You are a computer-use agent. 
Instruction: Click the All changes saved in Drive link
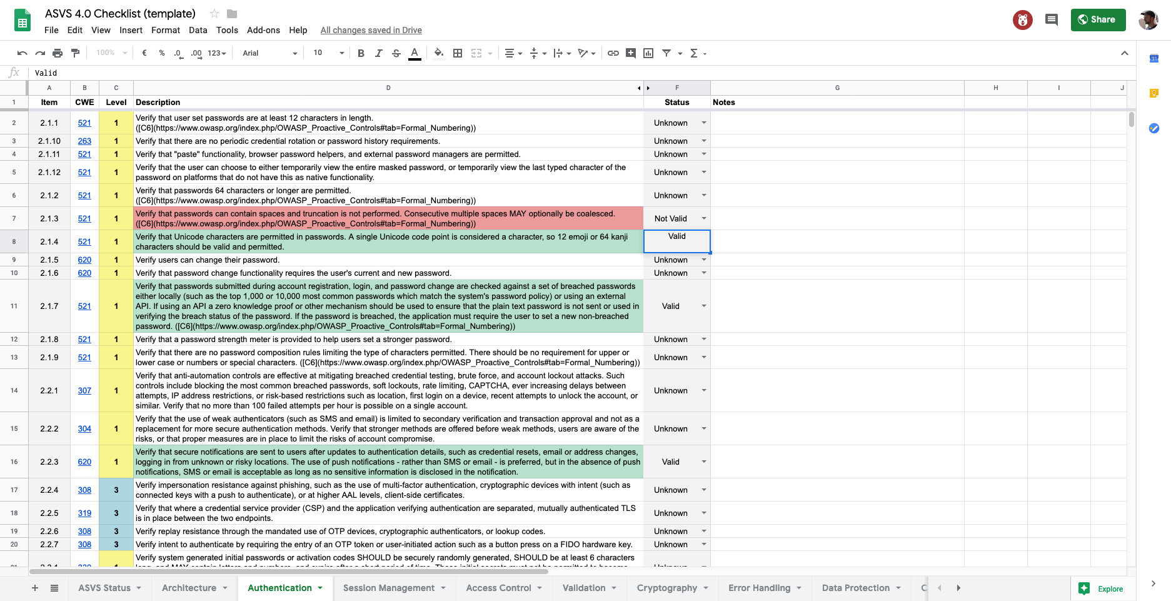(371, 30)
